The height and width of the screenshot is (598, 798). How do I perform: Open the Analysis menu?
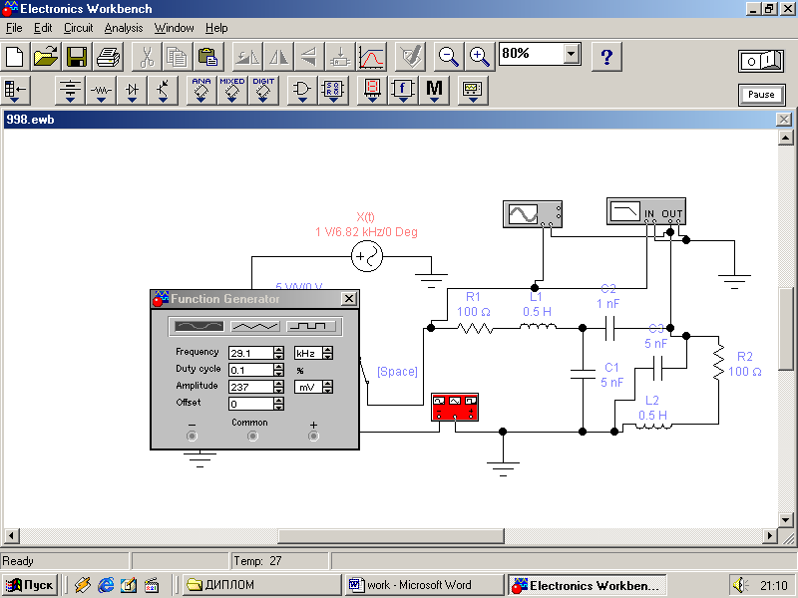124,28
